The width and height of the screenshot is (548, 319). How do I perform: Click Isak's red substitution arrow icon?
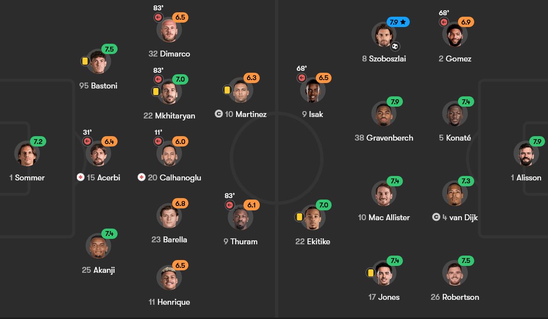click(302, 78)
